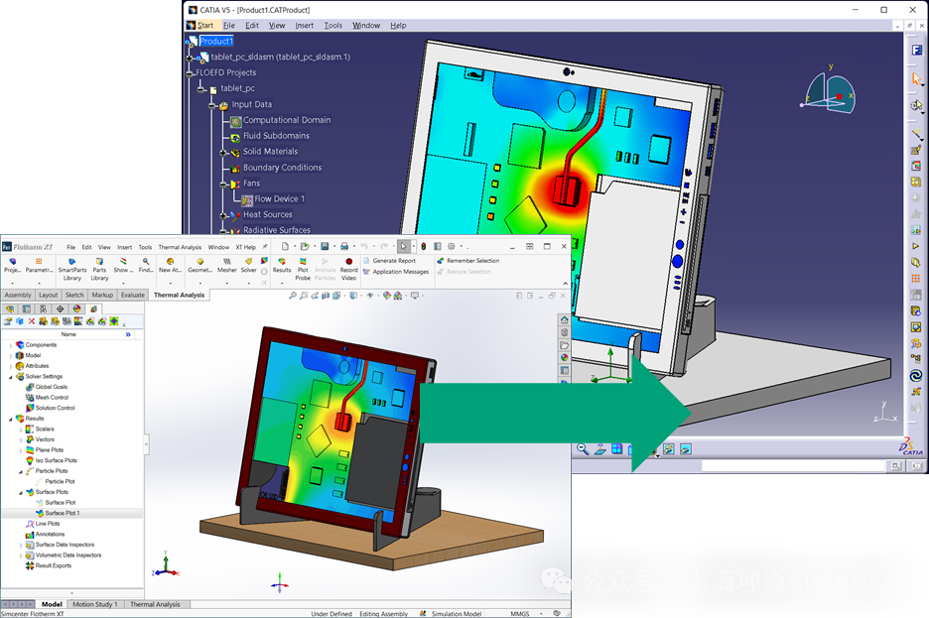This screenshot has height=618, width=929.
Task: Open the Results tool in ribbon
Action: click(x=282, y=265)
